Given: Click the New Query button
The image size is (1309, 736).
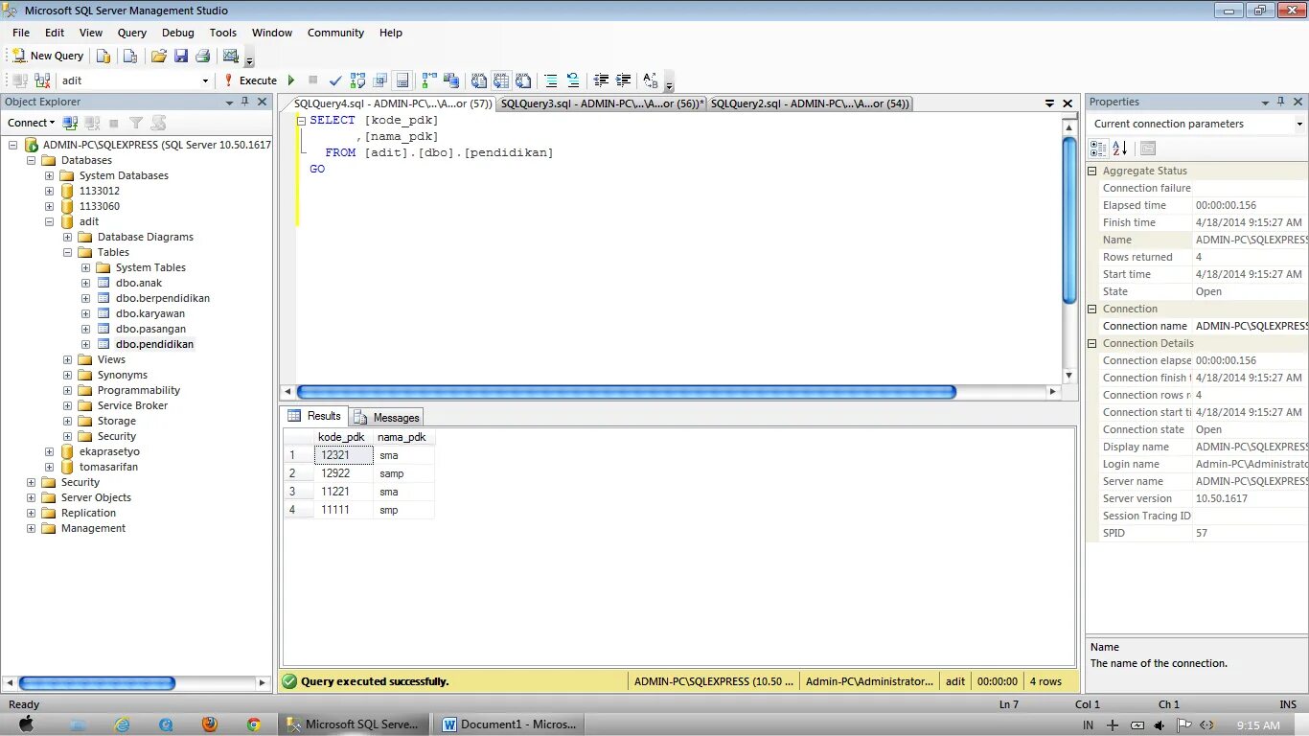Looking at the screenshot, I should pos(48,56).
